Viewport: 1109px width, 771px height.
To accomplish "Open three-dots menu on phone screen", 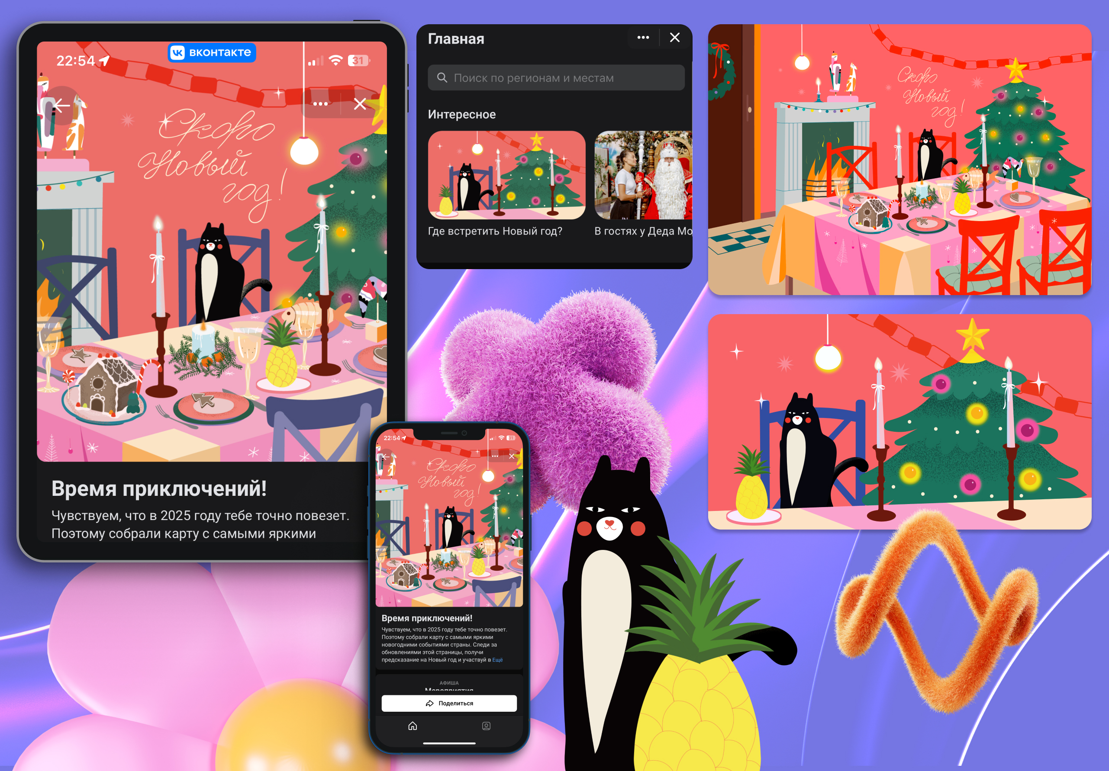I will click(x=495, y=456).
